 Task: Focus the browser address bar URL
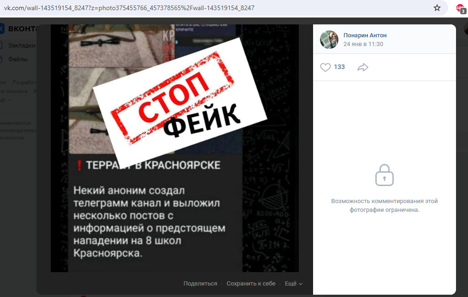[x=129, y=8]
